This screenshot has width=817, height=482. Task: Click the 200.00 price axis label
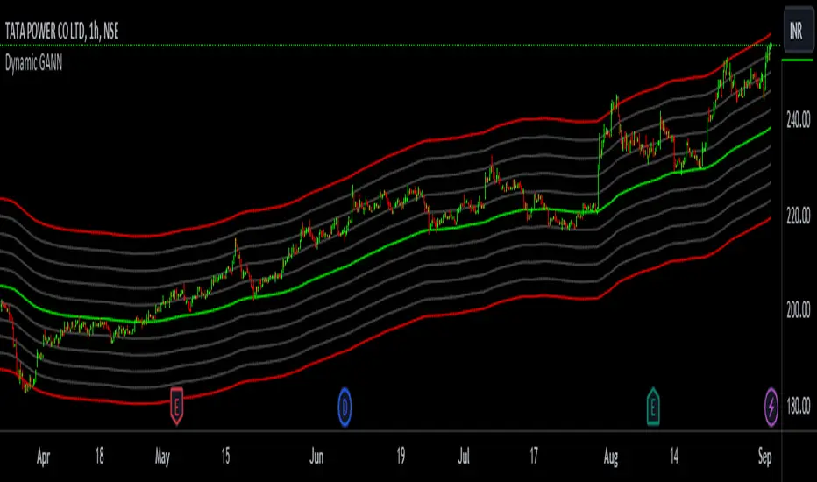799,310
